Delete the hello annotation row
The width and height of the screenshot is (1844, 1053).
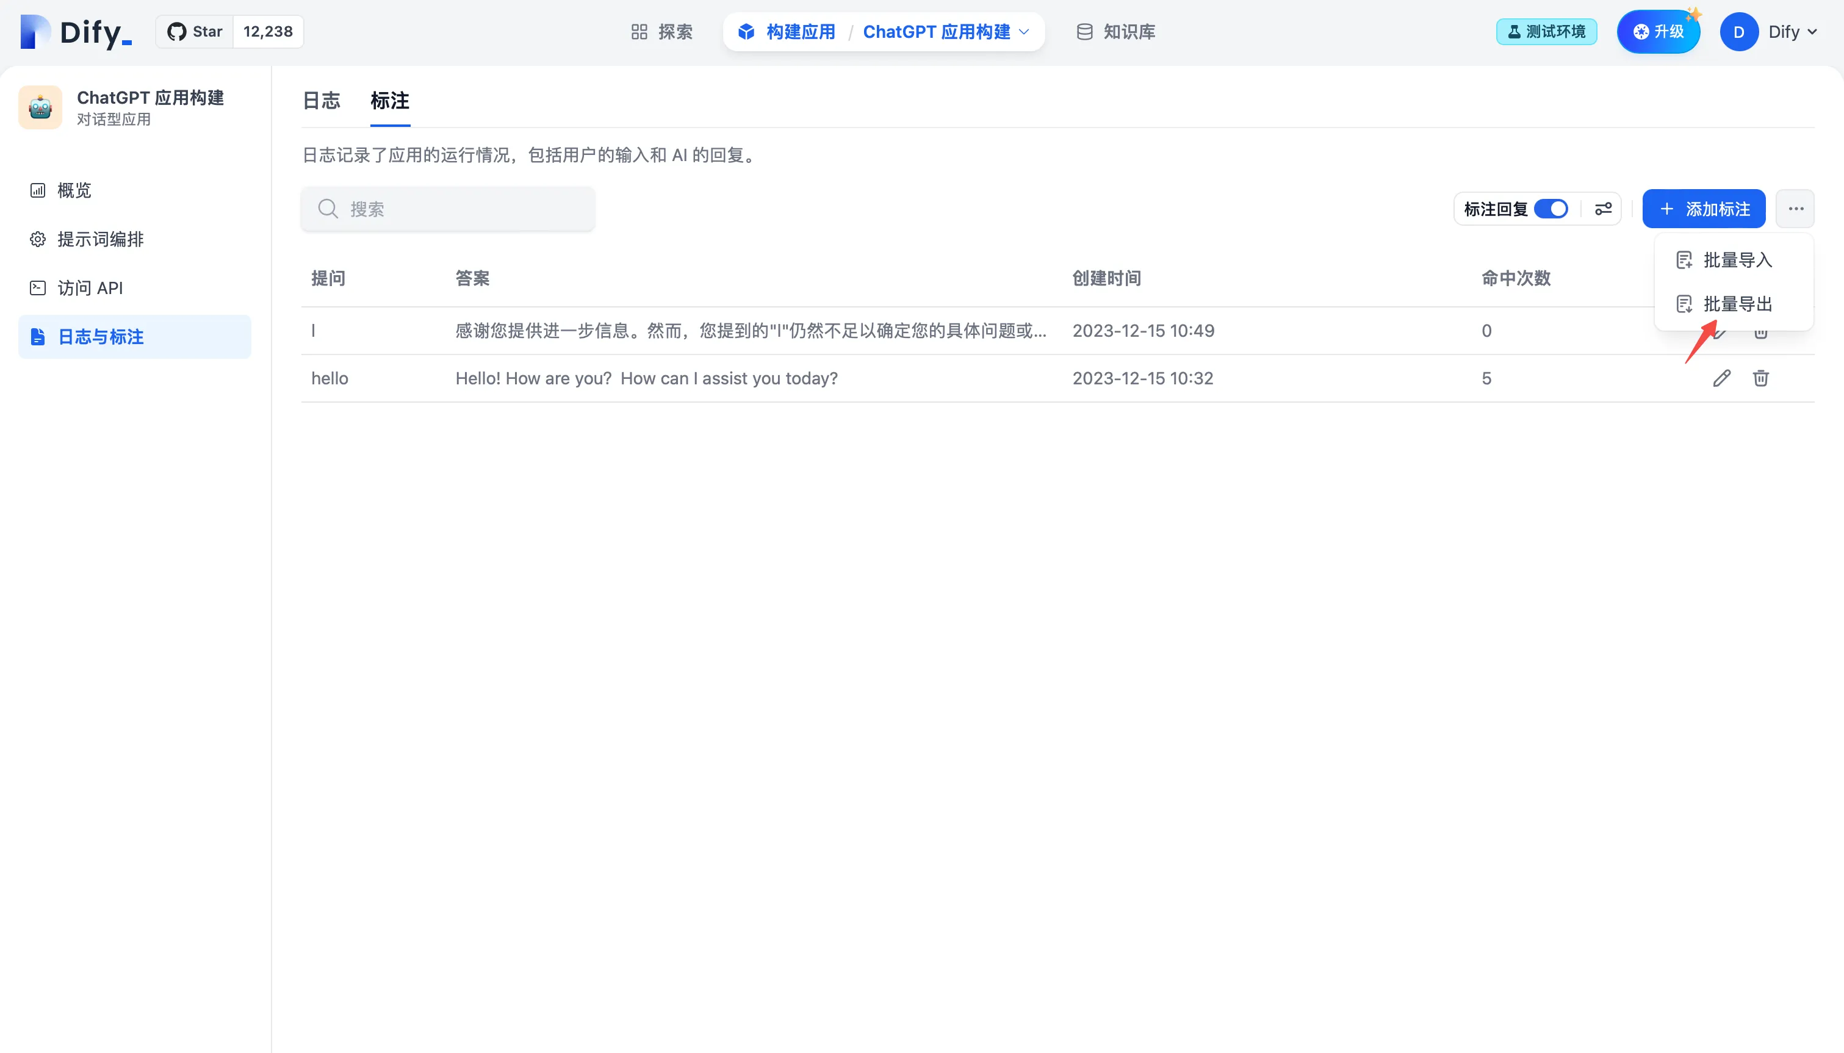[1761, 378]
